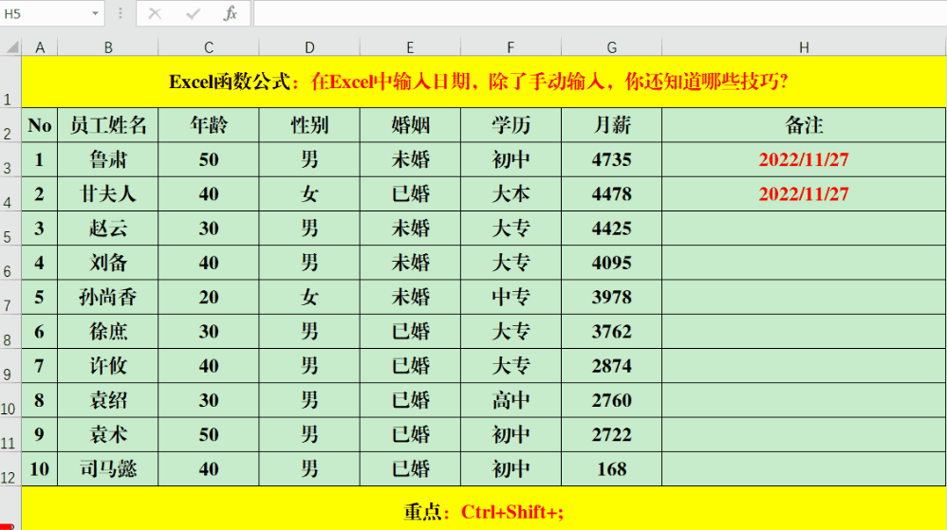Click 学历 cell 大本 for 甘夫人

point(511,194)
